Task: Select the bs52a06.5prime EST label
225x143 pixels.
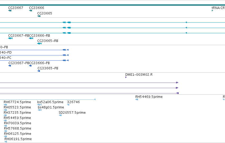Action: coord(50,102)
